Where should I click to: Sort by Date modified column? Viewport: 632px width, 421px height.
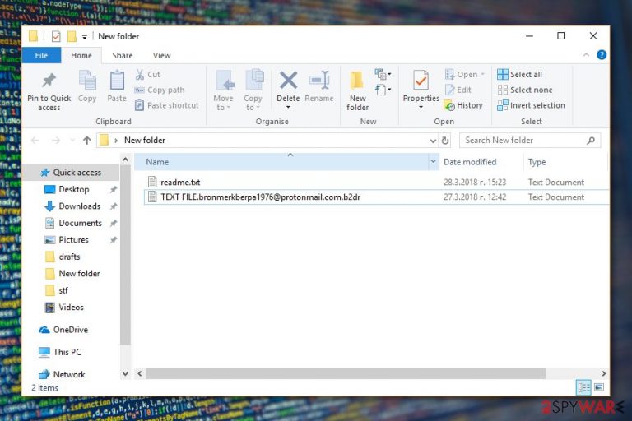coord(470,162)
